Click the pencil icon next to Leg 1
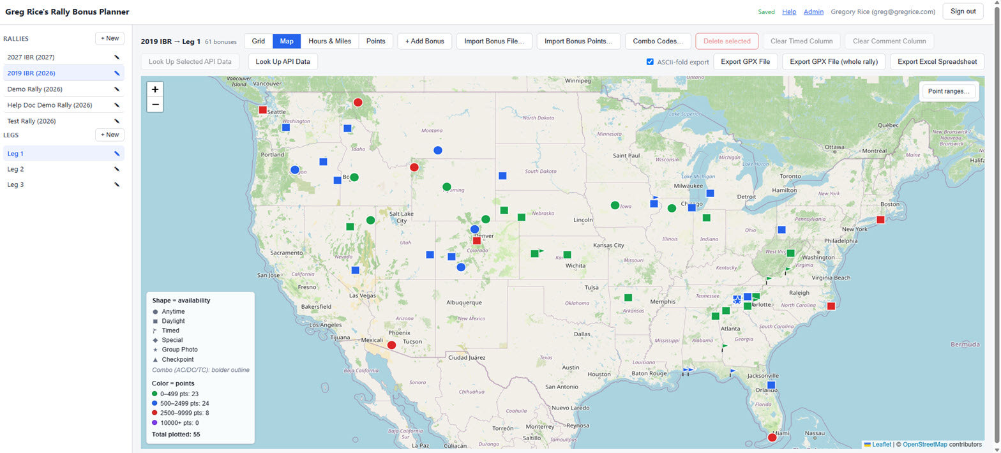 (117, 153)
